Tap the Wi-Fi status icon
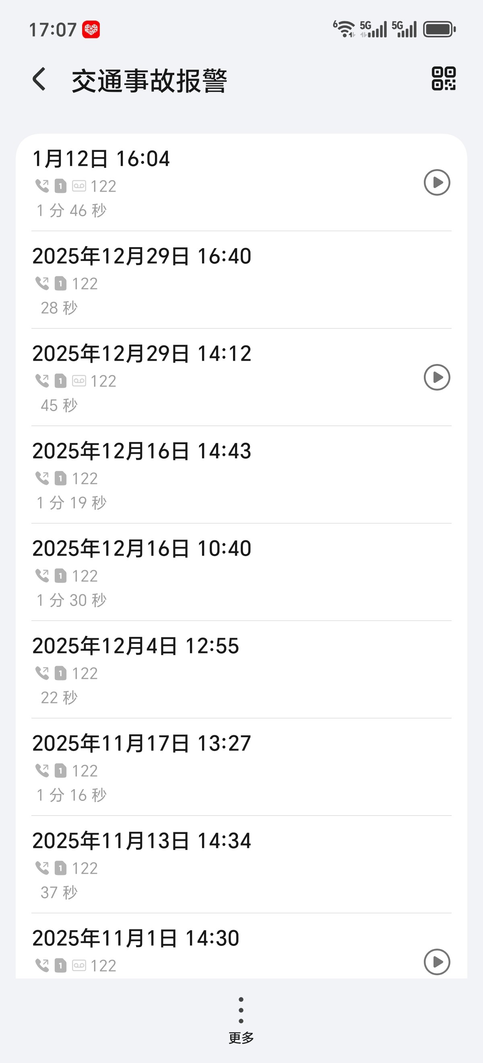Image resolution: width=483 pixels, height=1063 pixels. point(344,29)
